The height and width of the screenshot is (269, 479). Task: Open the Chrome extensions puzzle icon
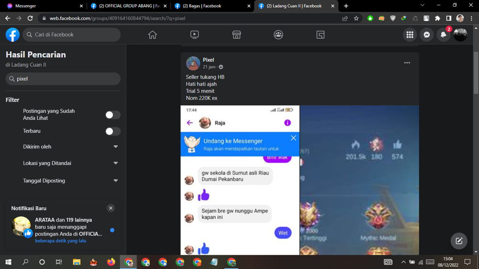pos(437,18)
